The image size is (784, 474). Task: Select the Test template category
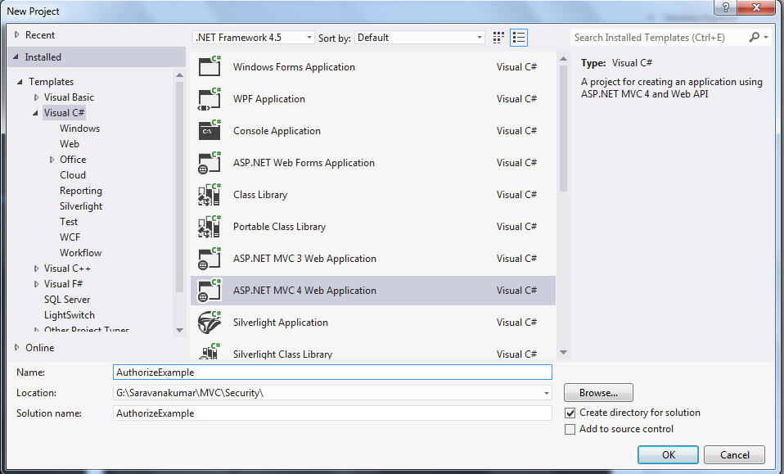pyautogui.click(x=69, y=222)
